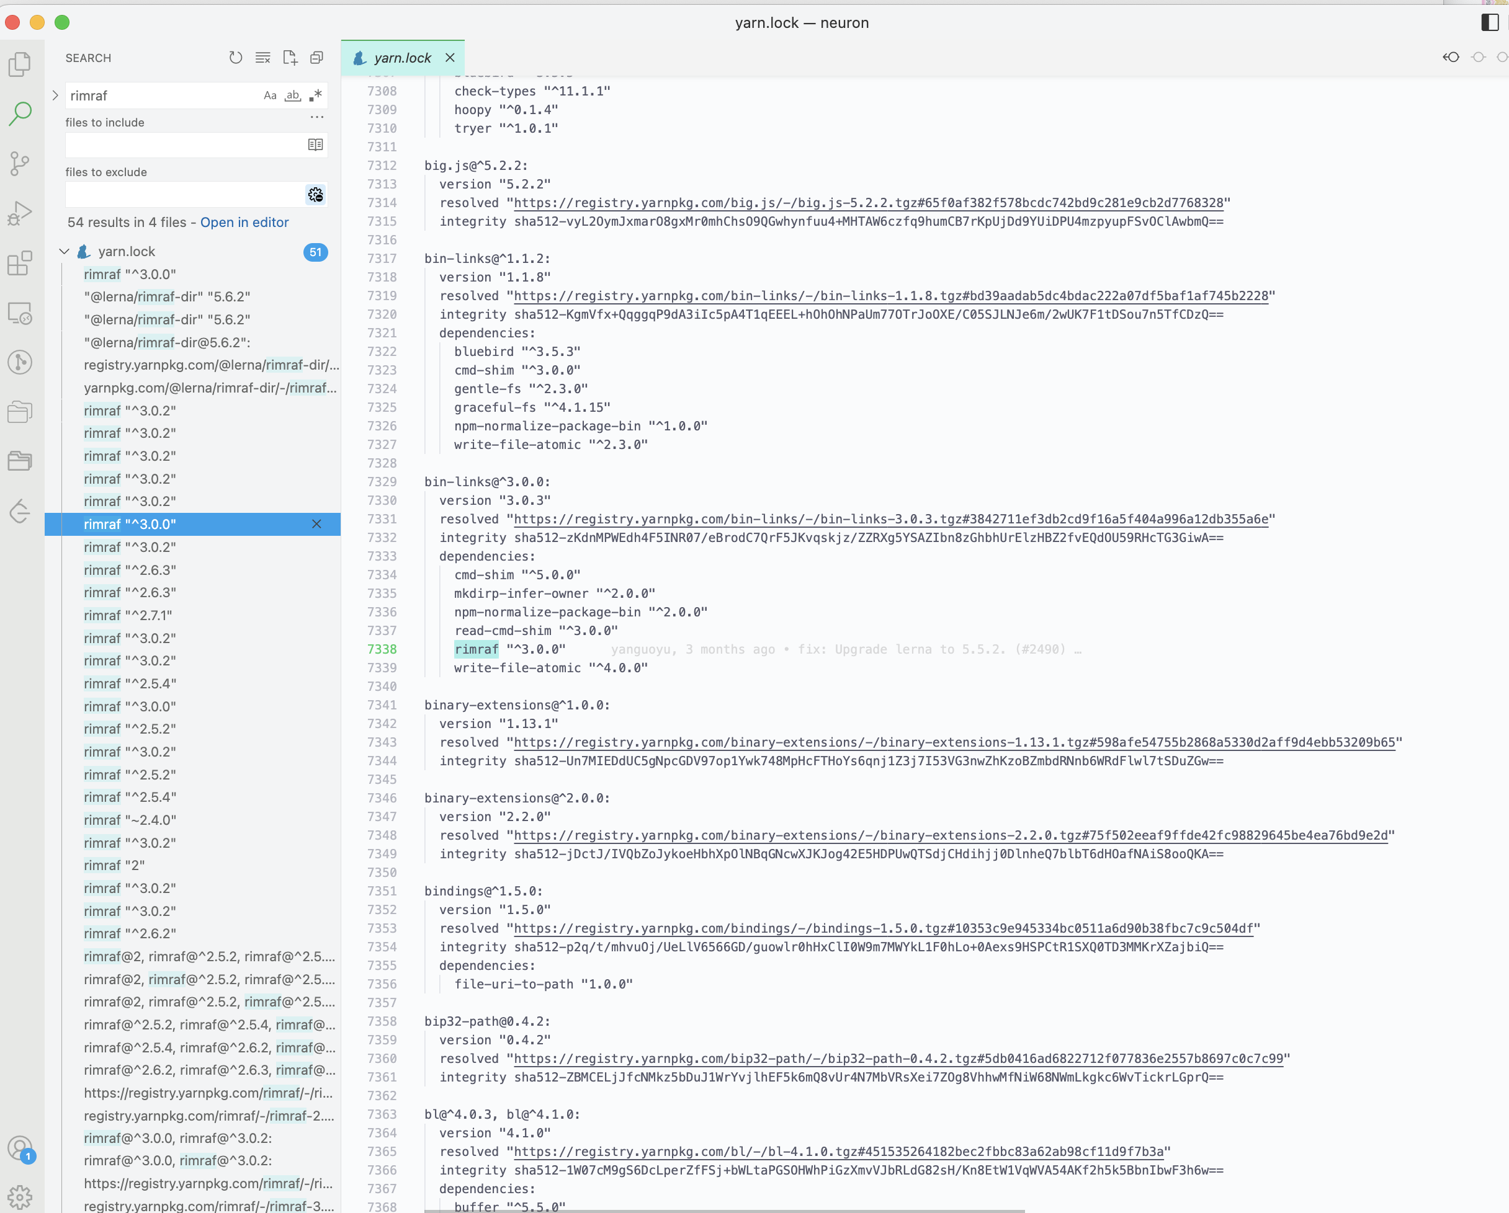Screen dimensions: 1509x1213
Task: Open binary-extensions-1.13.1.tgz URL
Action: [955, 742]
